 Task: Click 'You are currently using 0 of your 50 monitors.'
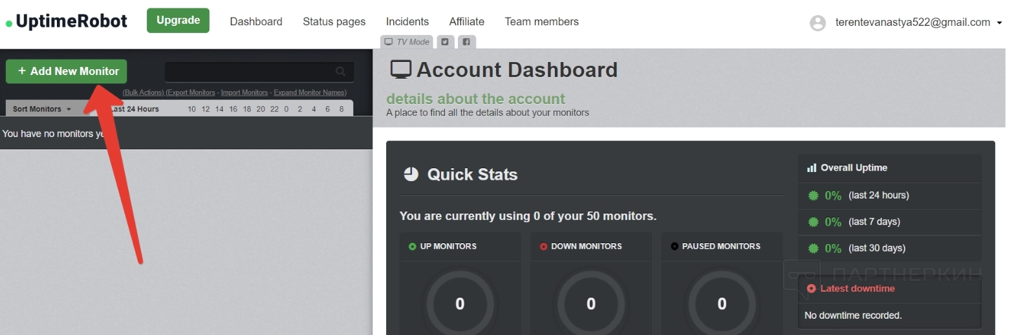coord(528,216)
